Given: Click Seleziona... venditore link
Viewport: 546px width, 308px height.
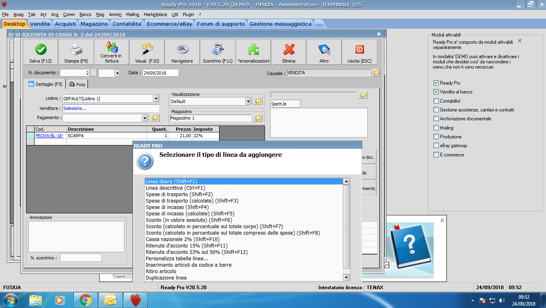Looking at the screenshot, I should coord(75,108).
